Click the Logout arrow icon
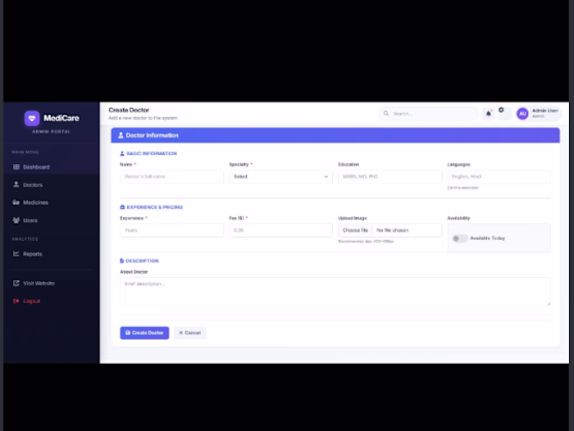The image size is (574, 431). point(16,301)
